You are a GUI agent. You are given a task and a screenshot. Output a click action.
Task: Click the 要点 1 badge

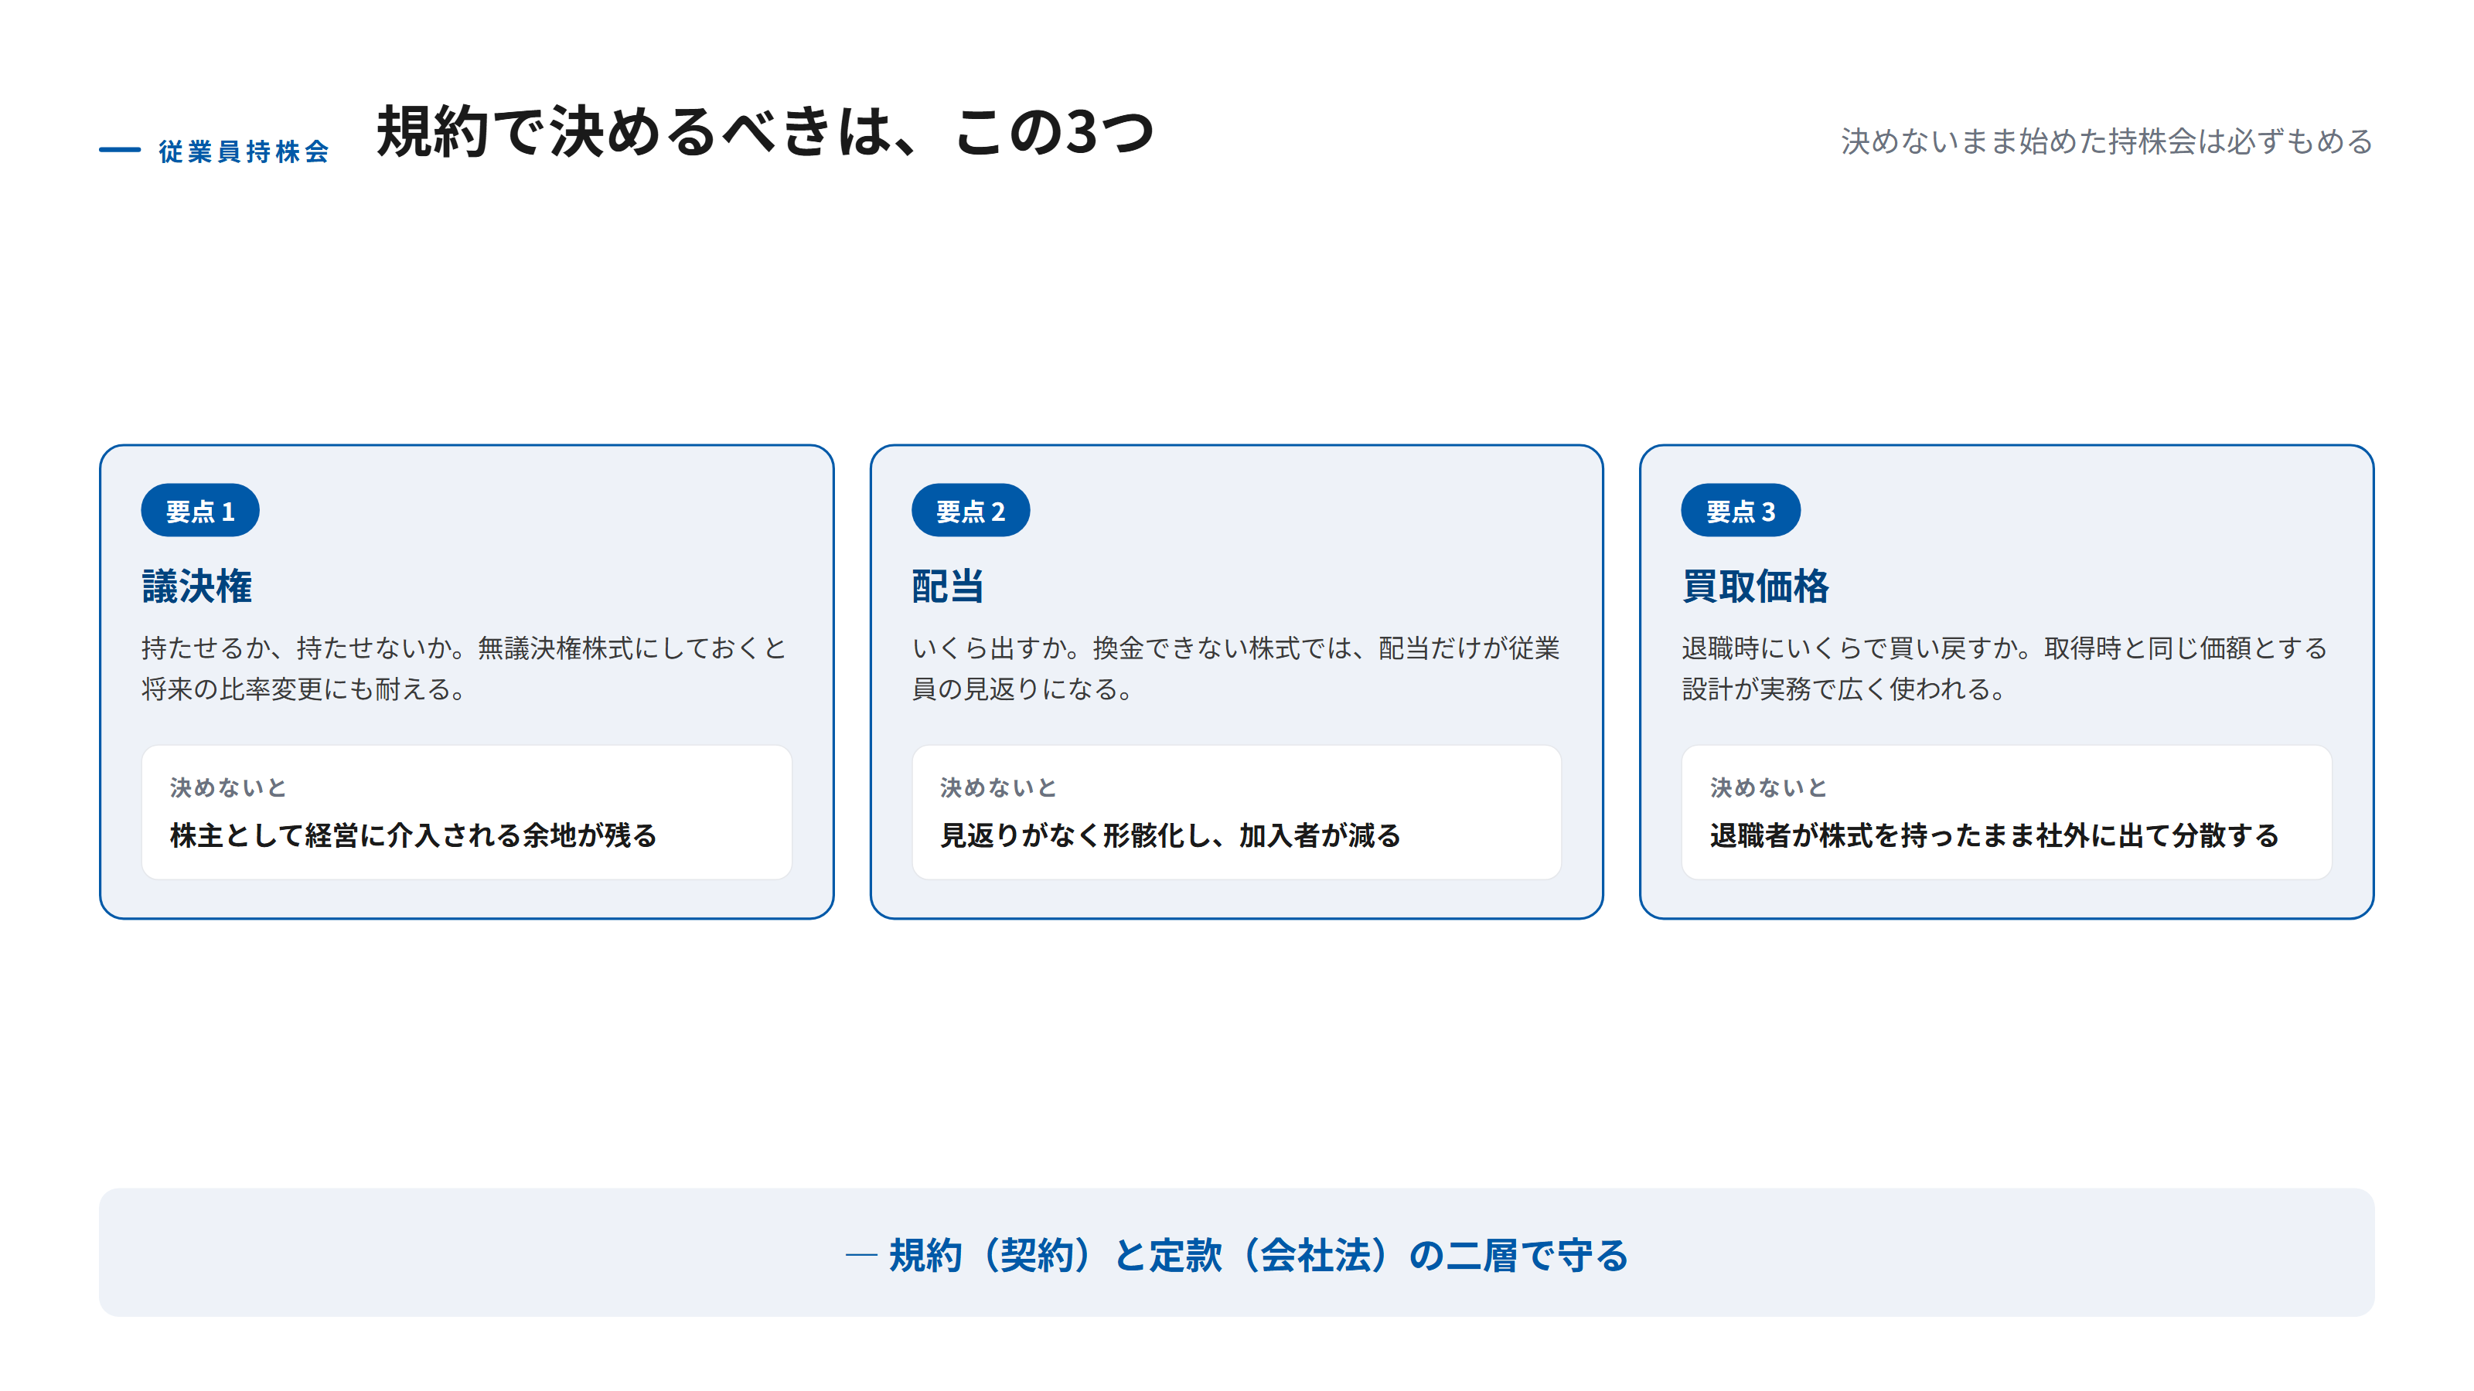coord(199,511)
